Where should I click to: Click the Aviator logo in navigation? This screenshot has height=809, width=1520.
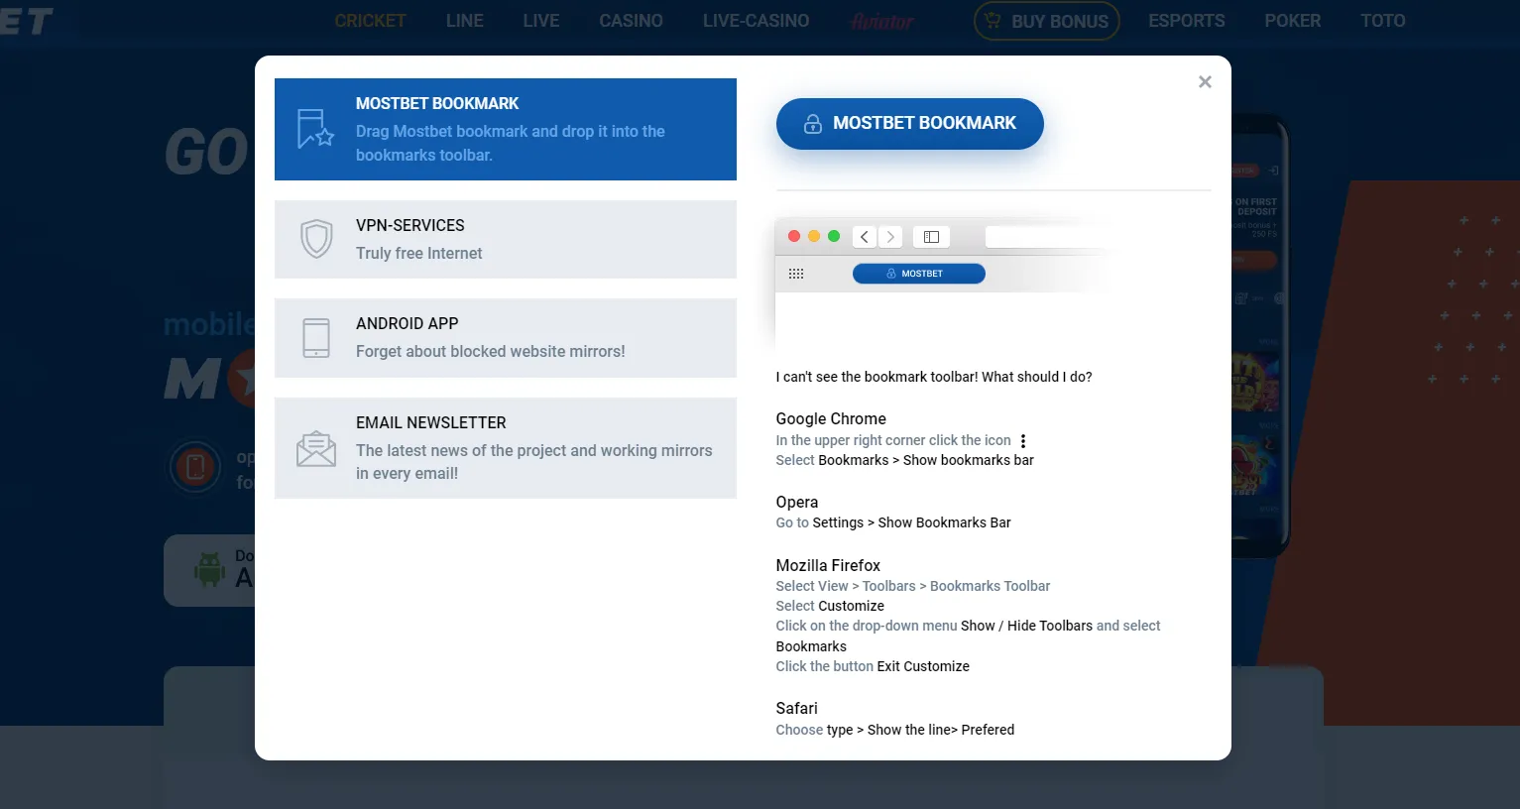[x=881, y=21]
